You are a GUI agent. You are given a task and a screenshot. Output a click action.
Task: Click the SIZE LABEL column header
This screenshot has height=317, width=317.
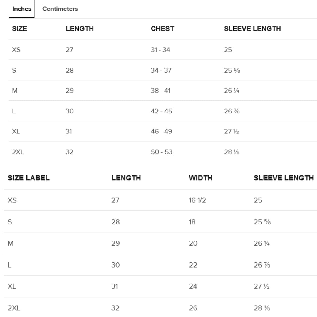click(x=29, y=178)
